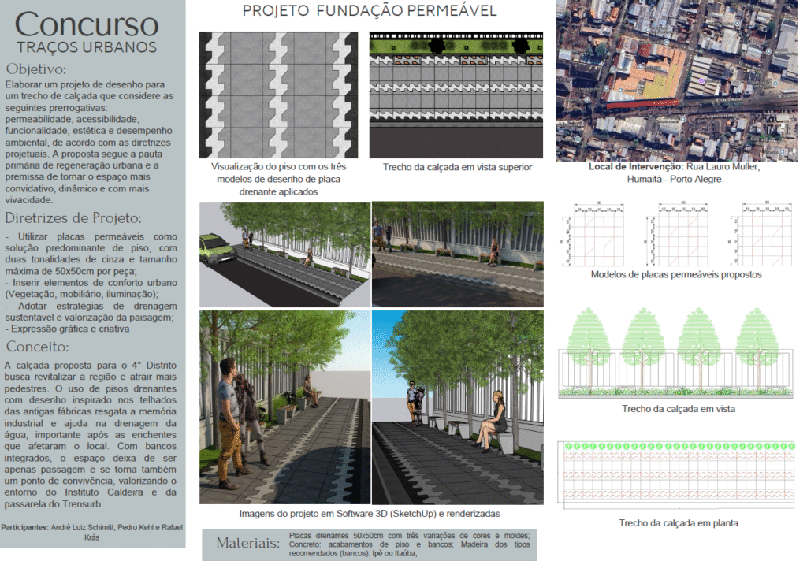
Task: Select the 'Conceito:' section heading
Action: click(39, 347)
